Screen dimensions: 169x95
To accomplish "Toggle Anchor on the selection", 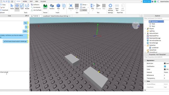I will [83, 10].
